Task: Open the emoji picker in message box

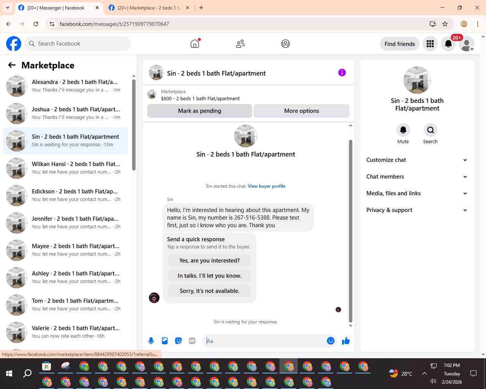Action: click(331, 341)
